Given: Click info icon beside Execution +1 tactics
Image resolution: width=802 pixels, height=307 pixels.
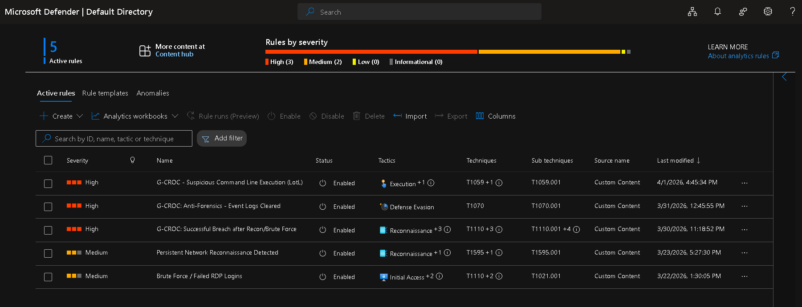Looking at the screenshot, I should pyautogui.click(x=431, y=183).
